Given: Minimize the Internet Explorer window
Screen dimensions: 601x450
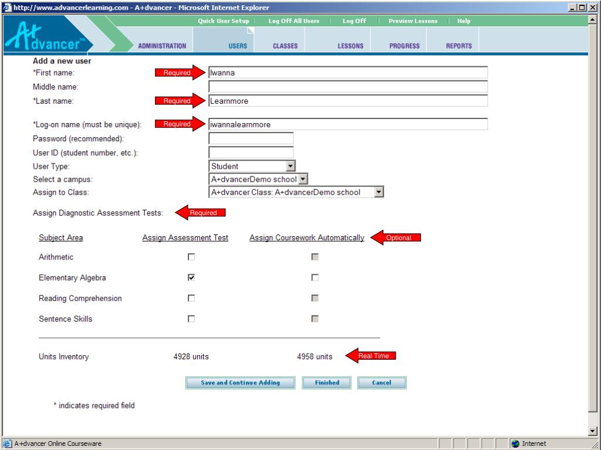Looking at the screenshot, I should (x=573, y=7).
